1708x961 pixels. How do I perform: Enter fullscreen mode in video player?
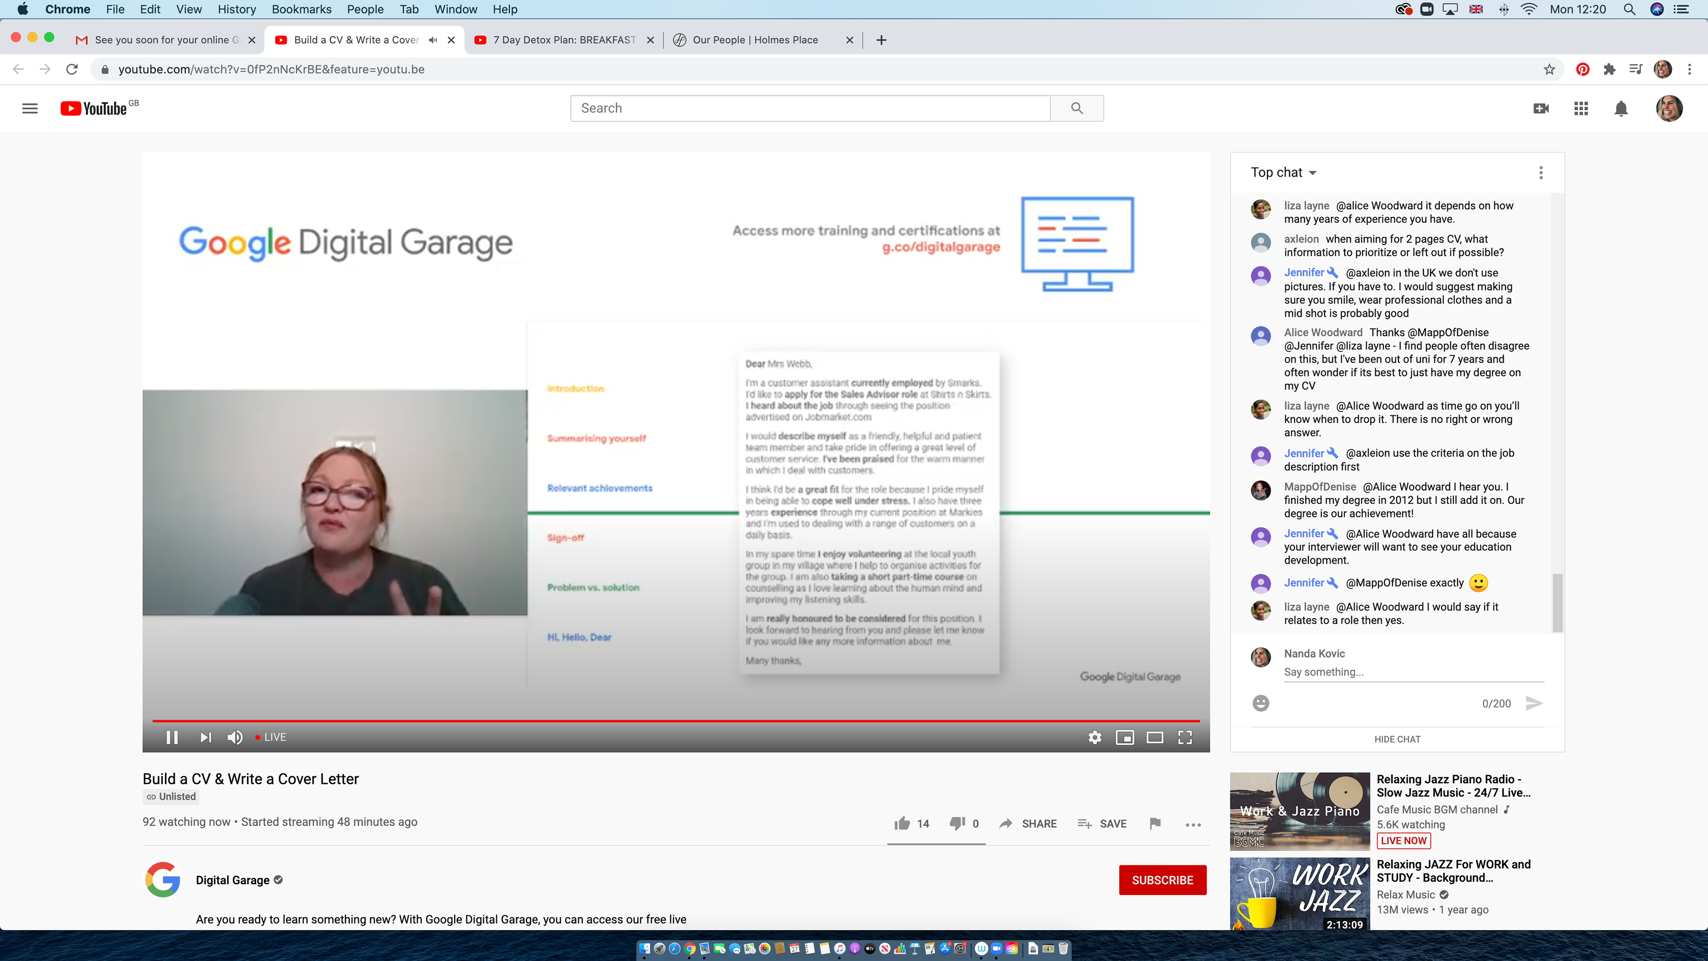tap(1185, 737)
